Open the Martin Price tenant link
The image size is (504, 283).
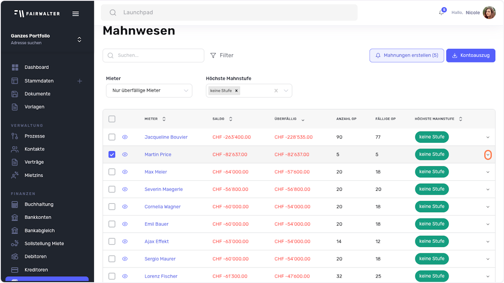pyautogui.click(x=158, y=154)
